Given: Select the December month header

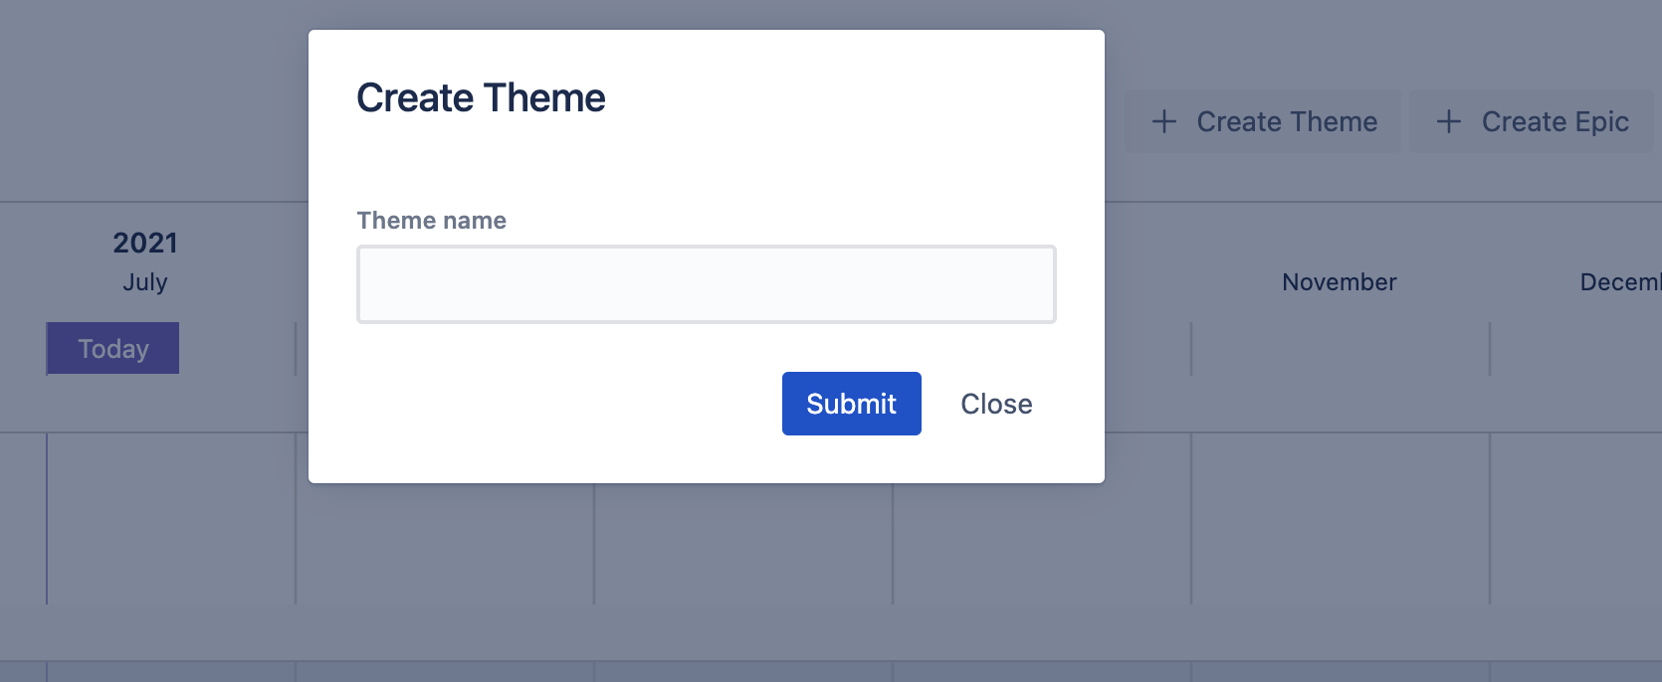Looking at the screenshot, I should pyautogui.click(x=1619, y=282).
